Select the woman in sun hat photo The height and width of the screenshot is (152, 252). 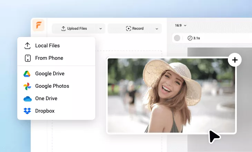(171, 95)
